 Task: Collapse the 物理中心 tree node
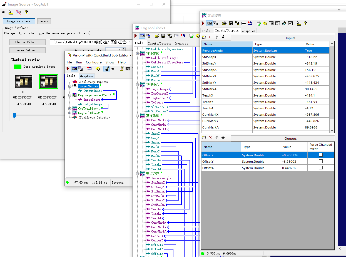click(138, 85)
